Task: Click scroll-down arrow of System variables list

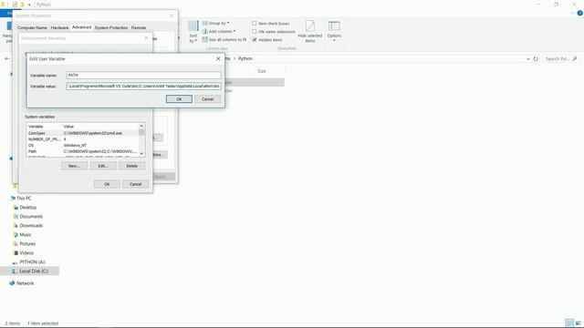Action: tap(141, 153)
